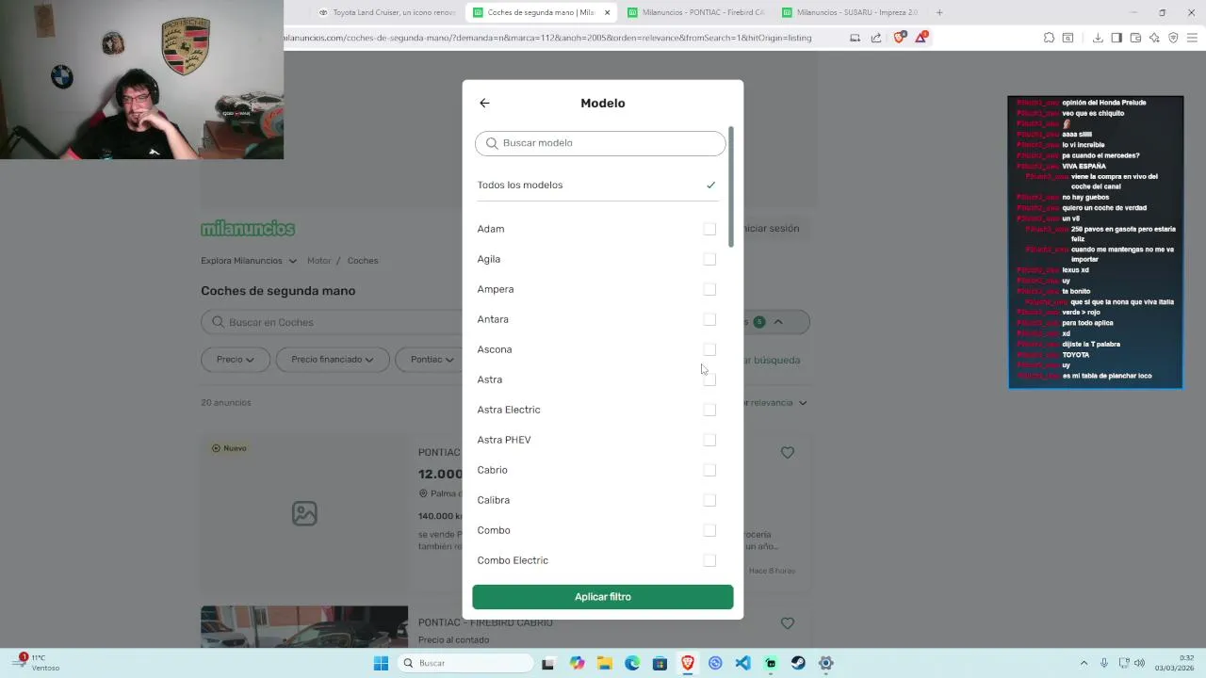Open the Motor breadcrumb link
1206x678 pixels.
tap(319, 261)
